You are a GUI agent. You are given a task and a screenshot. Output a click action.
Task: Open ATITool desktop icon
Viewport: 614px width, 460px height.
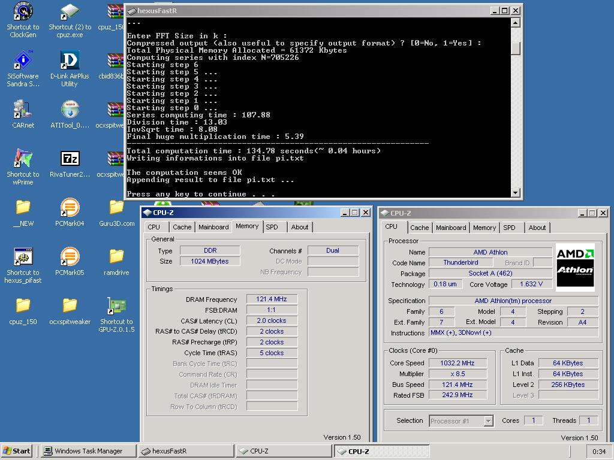click(70, 110)
